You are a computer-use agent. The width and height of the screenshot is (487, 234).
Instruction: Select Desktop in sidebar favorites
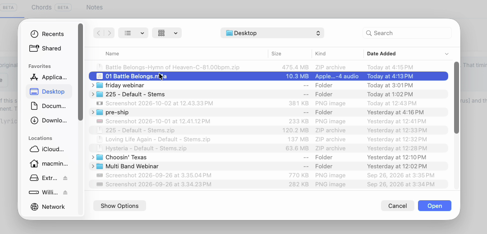[x=49, y=91]
